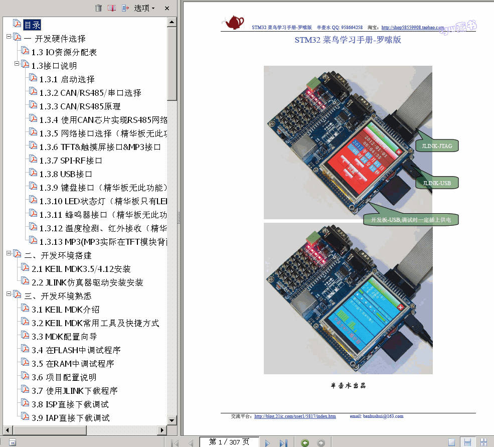Click the second development board photo
The width and height of the screenshot is (494, 447).
point(348,299)
